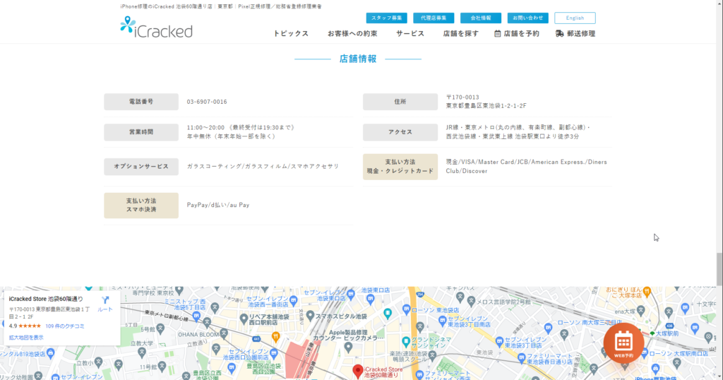Click the ローソン 大塚駅南口店 marker
This screenshot has height=380, width=723.
[x=644, y=354]
